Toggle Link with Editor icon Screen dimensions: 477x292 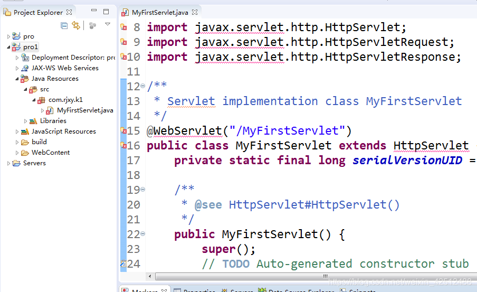(x=76, y=25)
